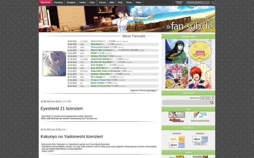Open the dark-haired character project thumbnail

point(177,51)
